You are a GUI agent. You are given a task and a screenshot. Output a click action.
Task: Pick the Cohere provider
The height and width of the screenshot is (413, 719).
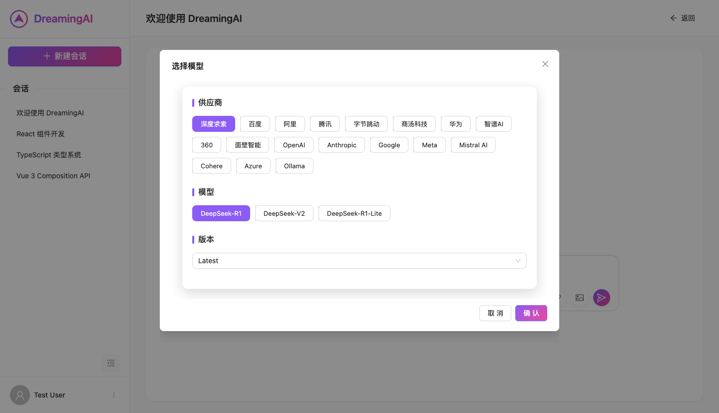pyautogui.click(x=212, y=166)
